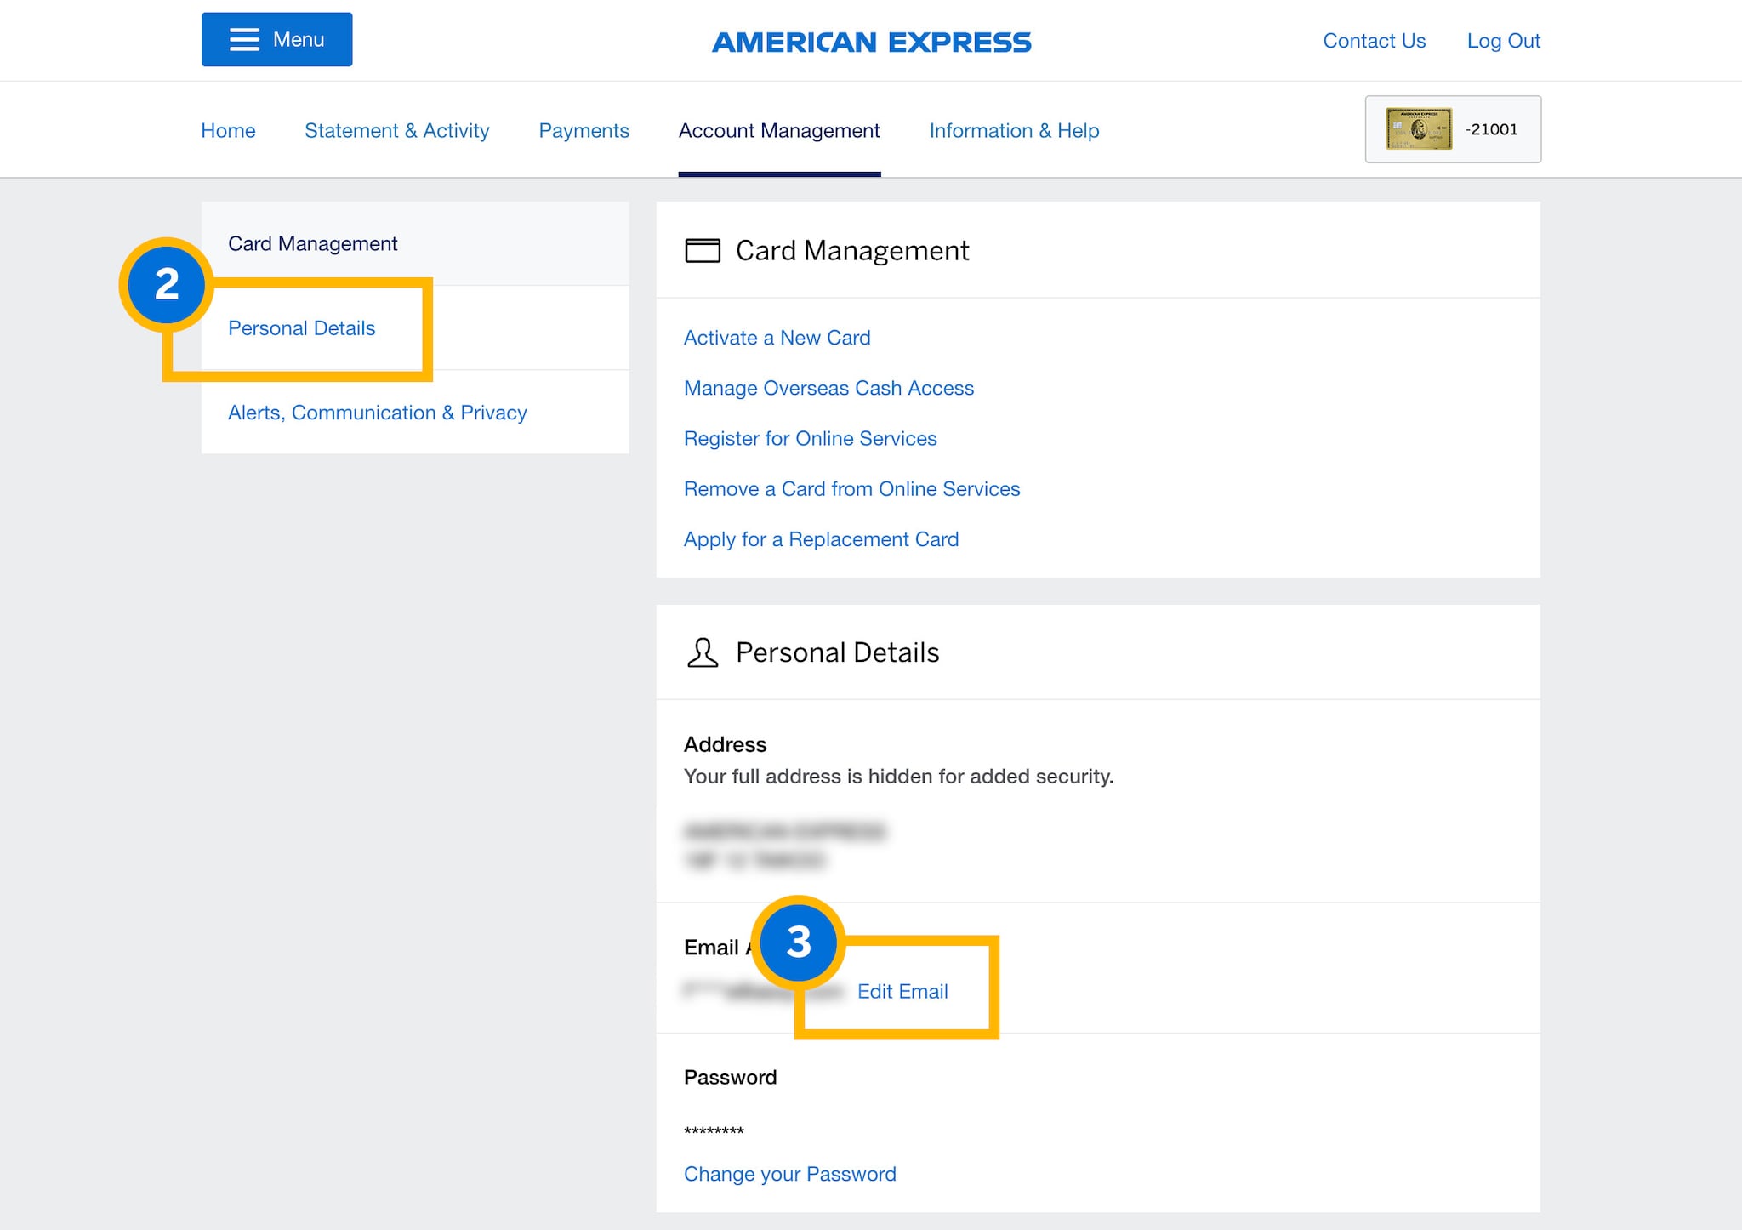Open Statement & Activity tab

click(396, 131)
